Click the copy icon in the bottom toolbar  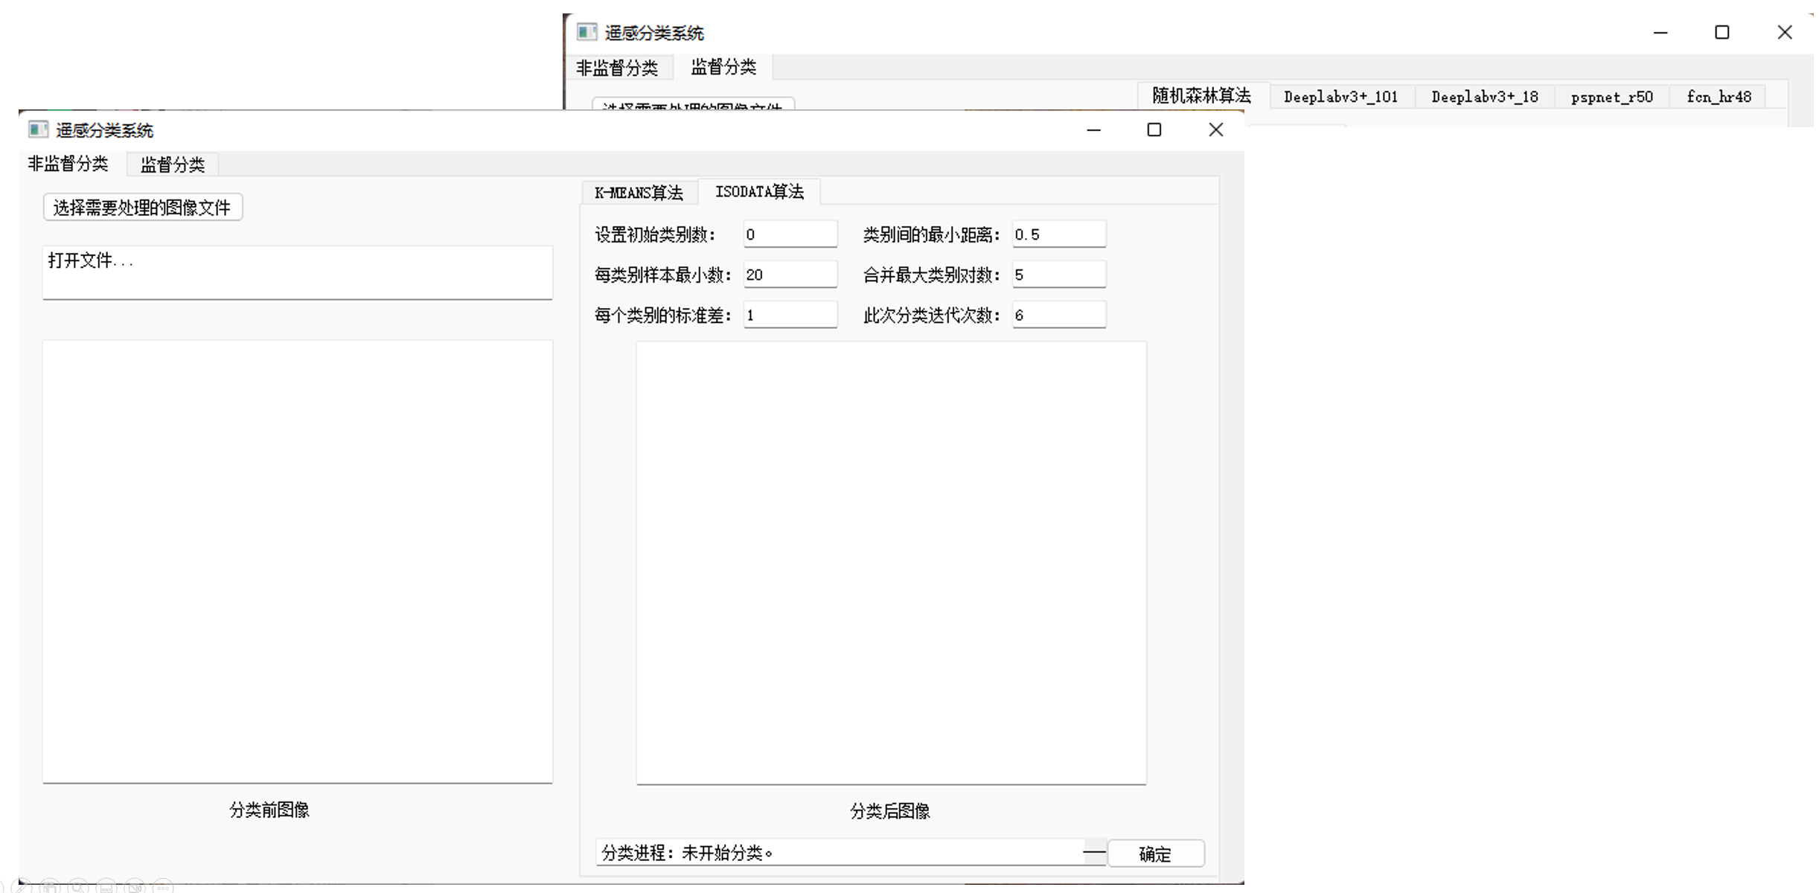point(50,888)
